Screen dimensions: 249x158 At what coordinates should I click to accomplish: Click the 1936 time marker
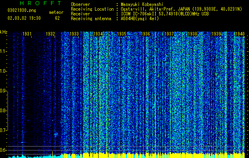click(145, 34)
